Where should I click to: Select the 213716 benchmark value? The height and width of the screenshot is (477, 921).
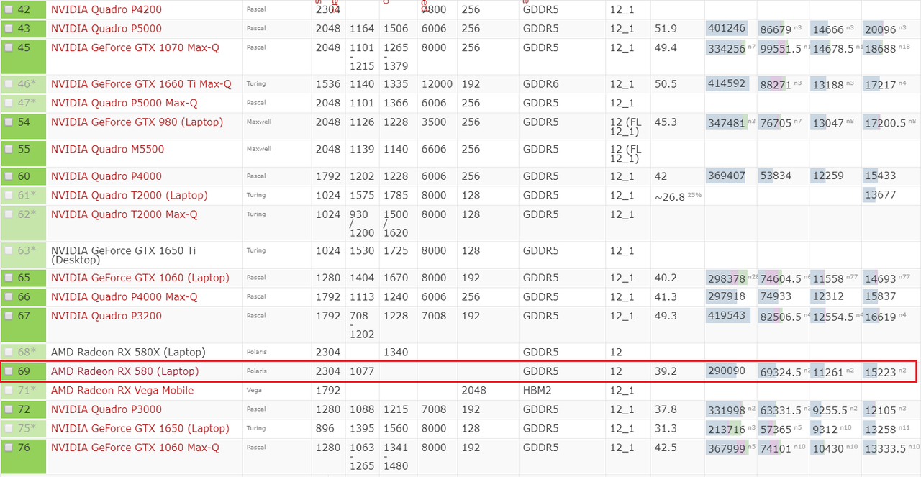pyautogui.click(x=727, y=429)
